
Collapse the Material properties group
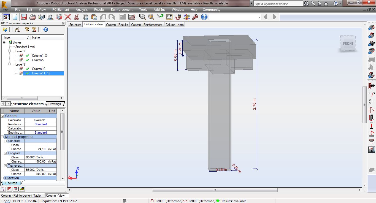(x=2, y=137)
